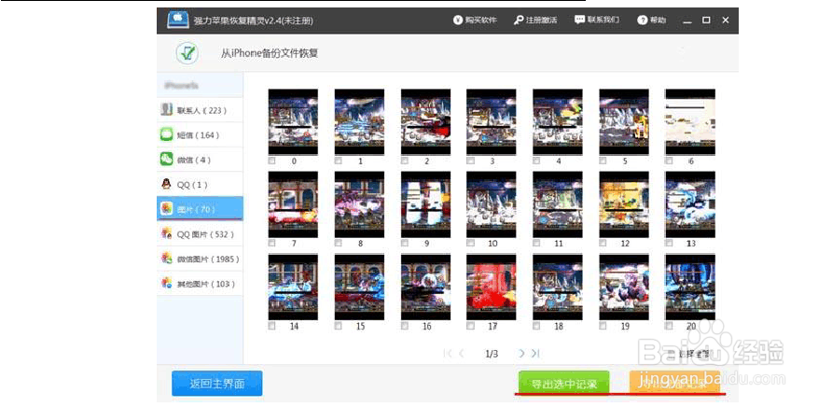Viewport: 832px width, 407px height.
Task: Switch to 其他图片 (103) category
Action: click(200, 283)
